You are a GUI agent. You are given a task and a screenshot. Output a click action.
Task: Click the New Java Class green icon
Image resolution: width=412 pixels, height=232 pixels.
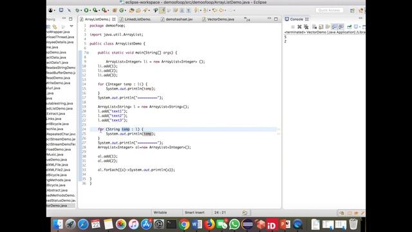tap(122, 10)
